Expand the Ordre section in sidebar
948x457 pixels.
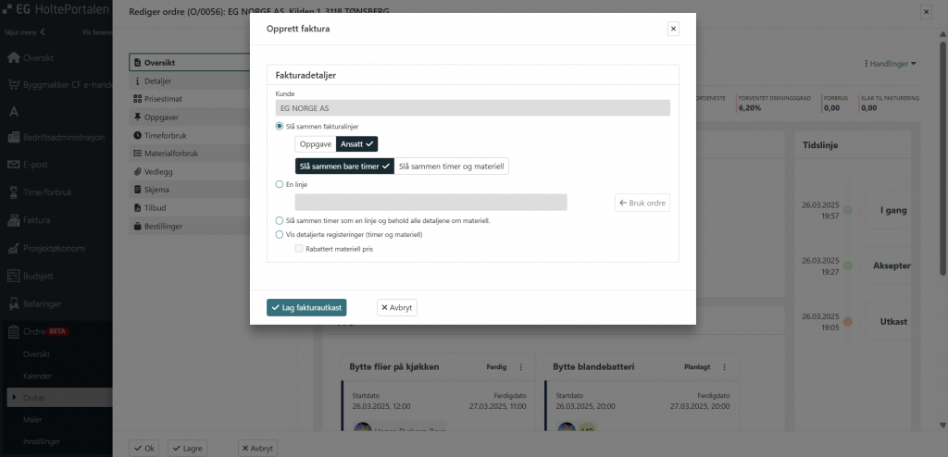(x=14, y=330)
